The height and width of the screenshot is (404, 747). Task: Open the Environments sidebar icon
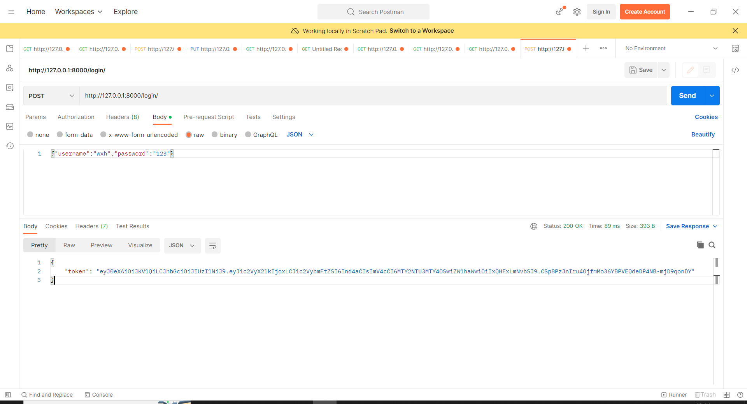pyautogui.click(x=10, y=68)
